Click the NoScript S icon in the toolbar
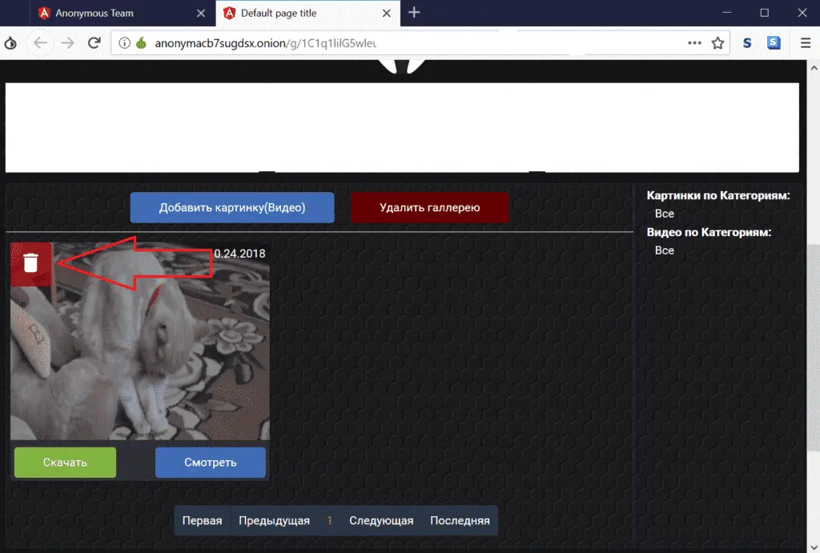This screenshot has width=820, height=553. (x=746, y=43)
